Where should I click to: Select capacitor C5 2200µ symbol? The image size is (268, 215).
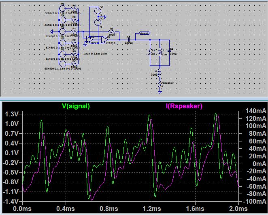[129, 40]
